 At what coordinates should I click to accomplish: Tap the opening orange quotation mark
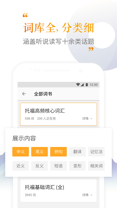click(25, 15)
